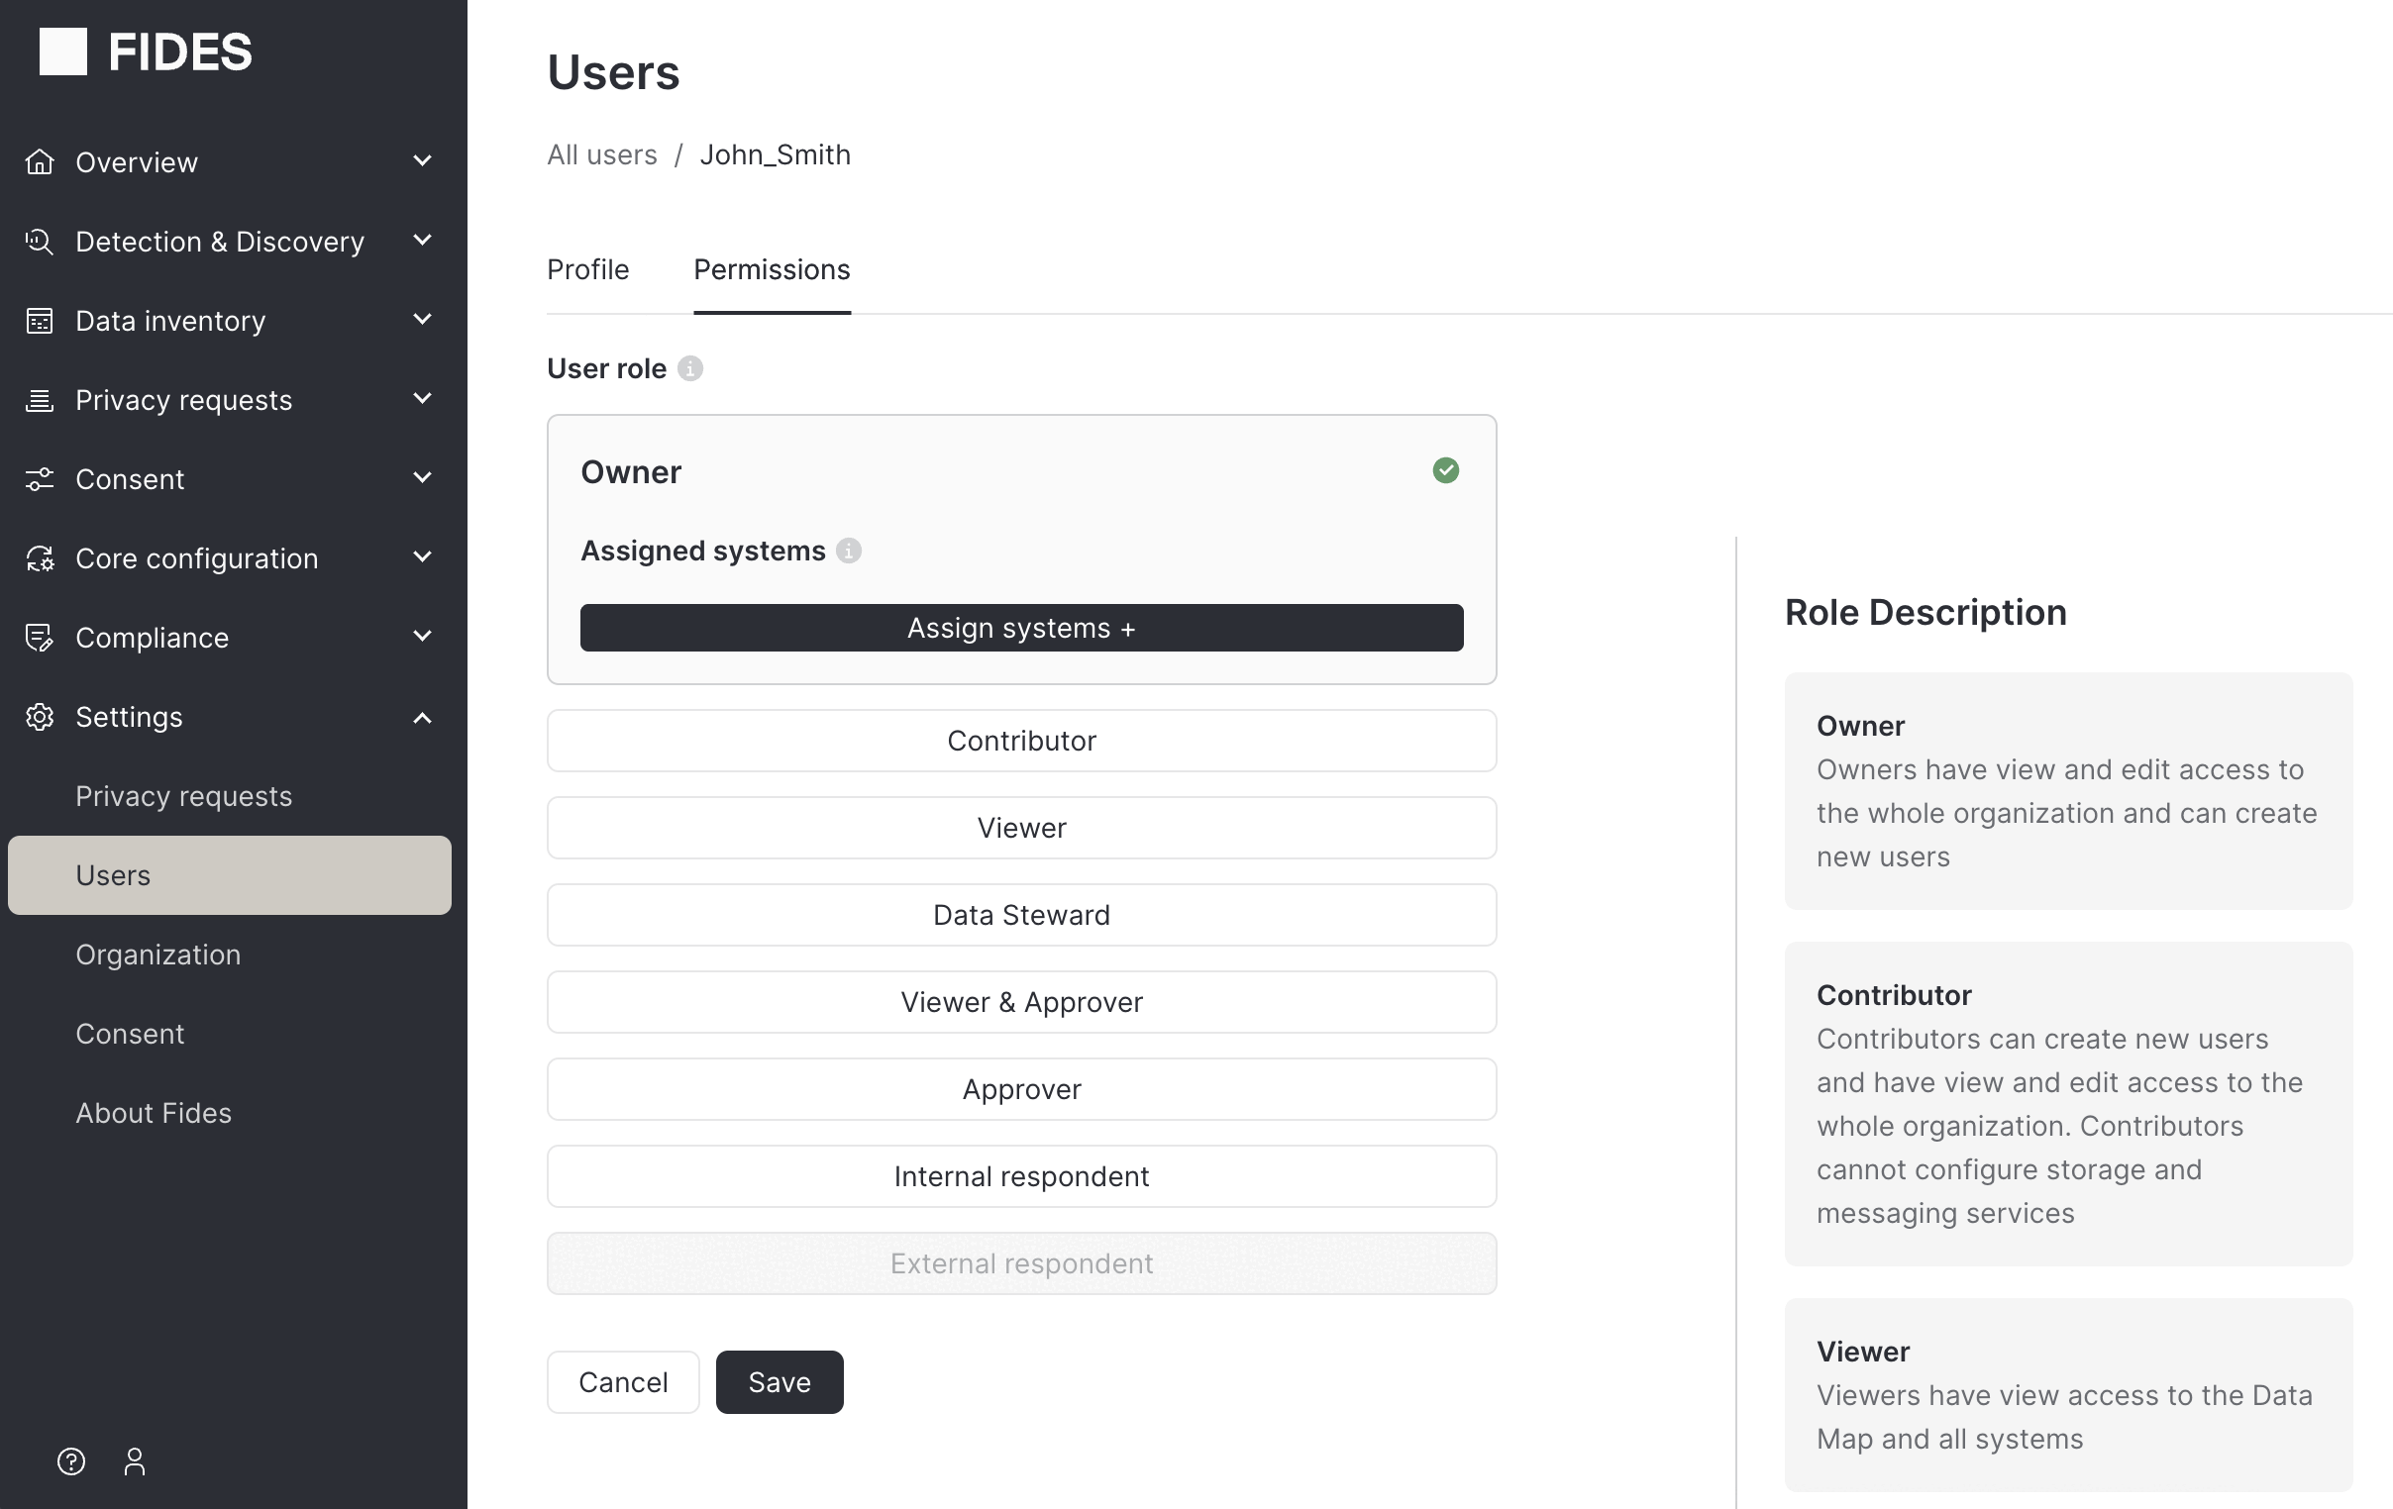The height and width of the screenshot is (1509, 2393).
Task: Click the Consent sliders icon in sidebar
Action: coord(40,479)
